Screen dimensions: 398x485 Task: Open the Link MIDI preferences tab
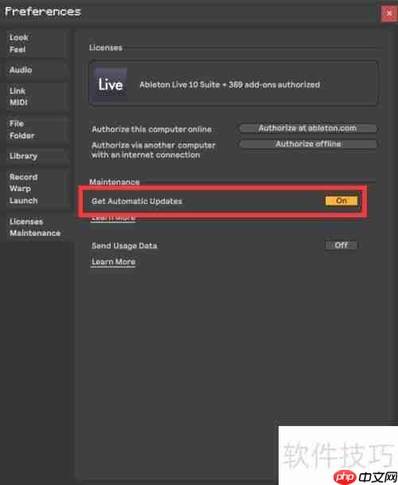[37, 97]
